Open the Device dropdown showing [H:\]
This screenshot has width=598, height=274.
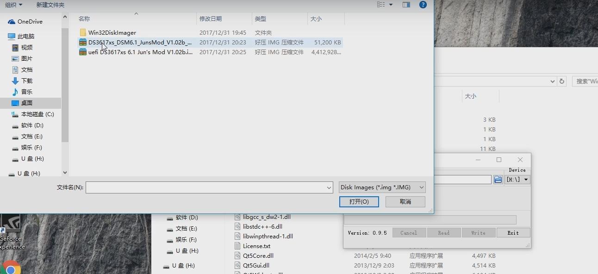coord(517,180)
